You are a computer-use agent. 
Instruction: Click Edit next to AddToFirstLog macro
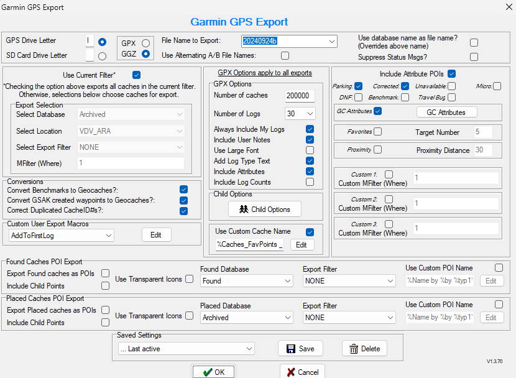pyautogui.click(x=156, y=235)
